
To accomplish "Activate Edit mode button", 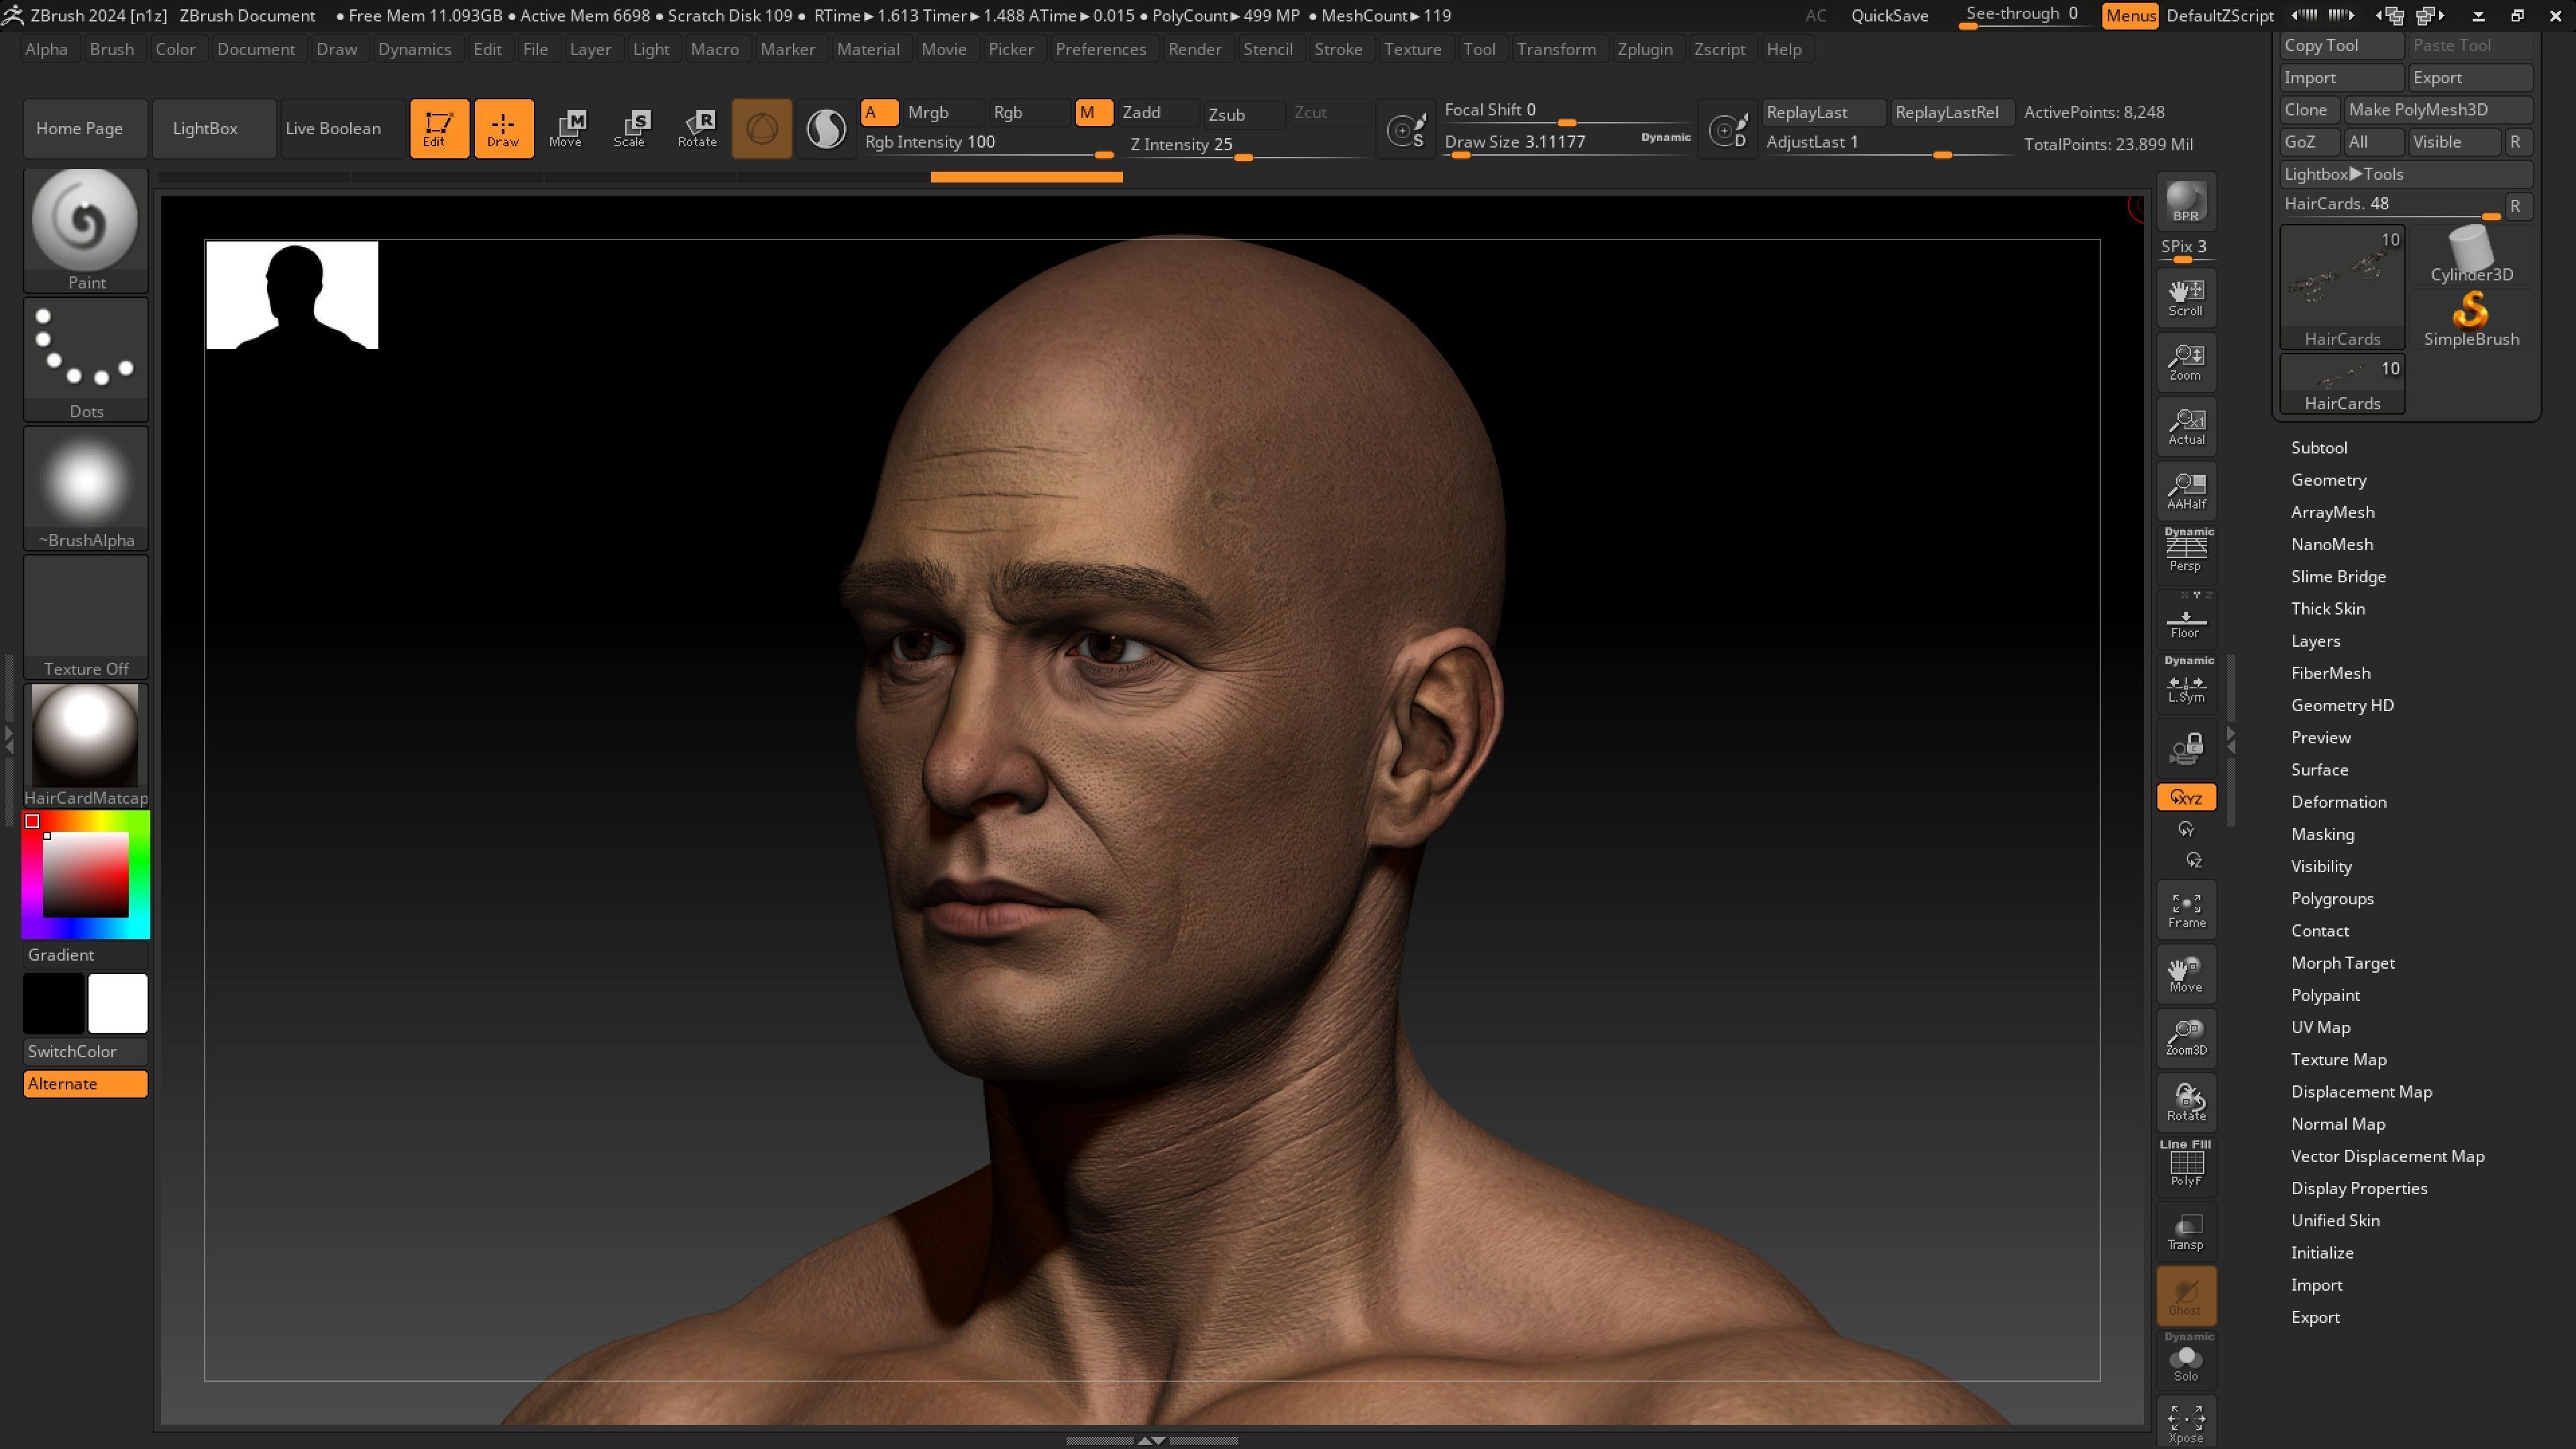I will coord(439,128).
